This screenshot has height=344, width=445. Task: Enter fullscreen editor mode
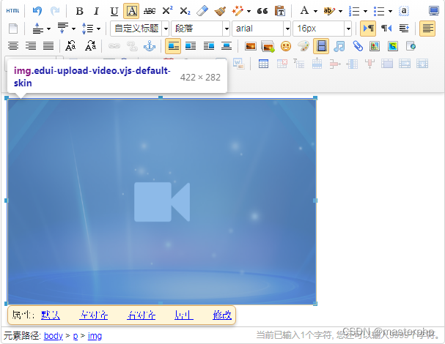[x=434, y=11]
